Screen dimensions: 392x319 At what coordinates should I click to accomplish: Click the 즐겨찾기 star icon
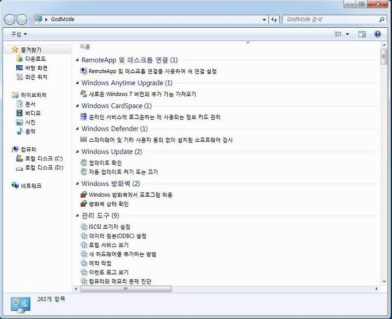click(15, 49)
